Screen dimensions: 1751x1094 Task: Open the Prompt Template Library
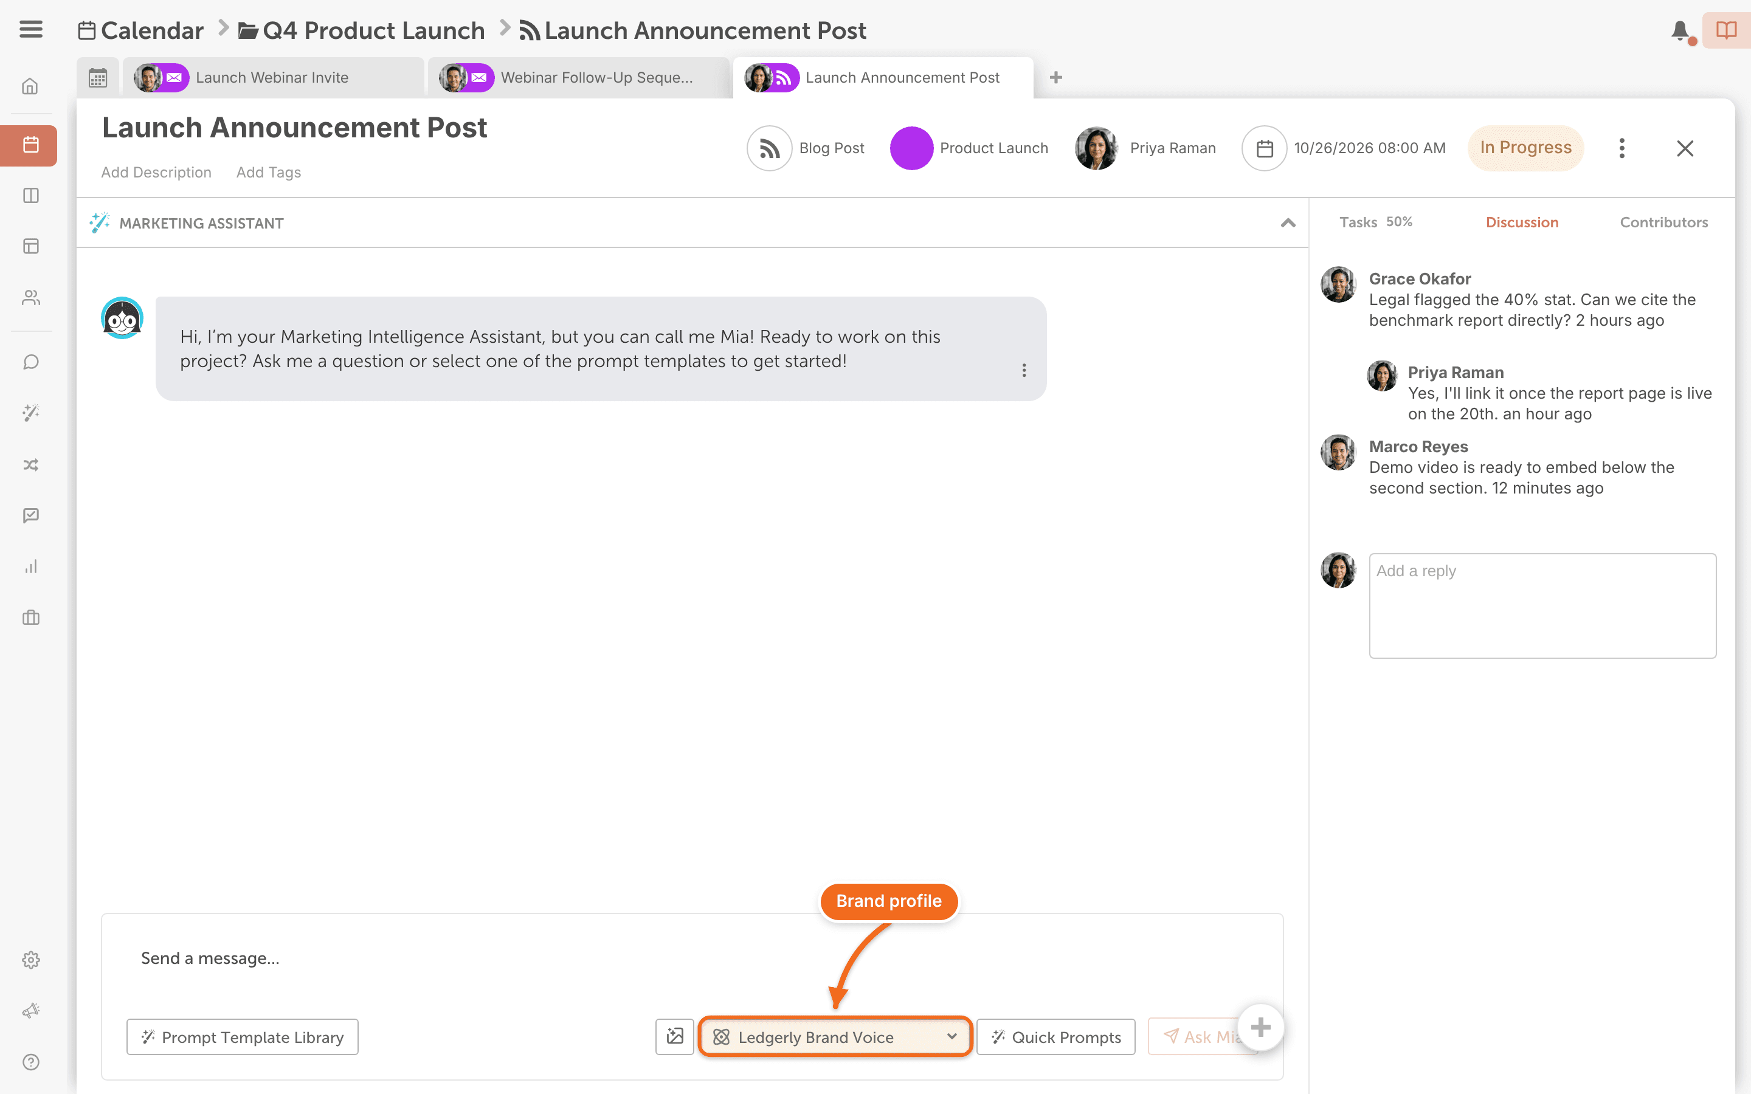click(243, 1037)
